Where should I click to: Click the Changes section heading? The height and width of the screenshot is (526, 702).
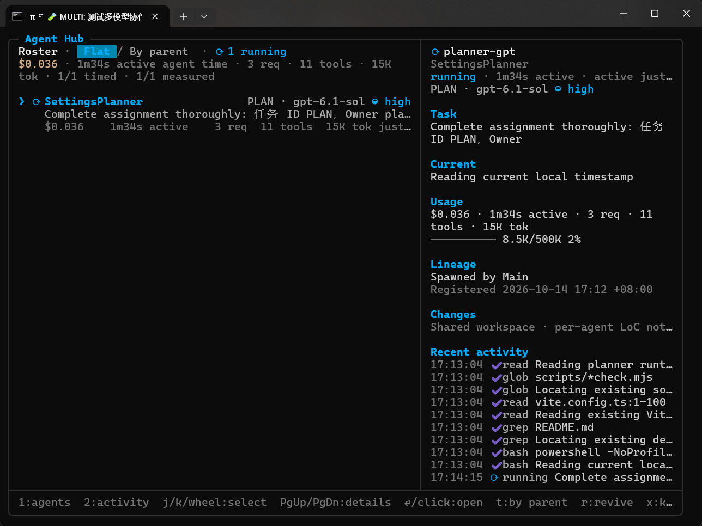click(x=453, y=314)
